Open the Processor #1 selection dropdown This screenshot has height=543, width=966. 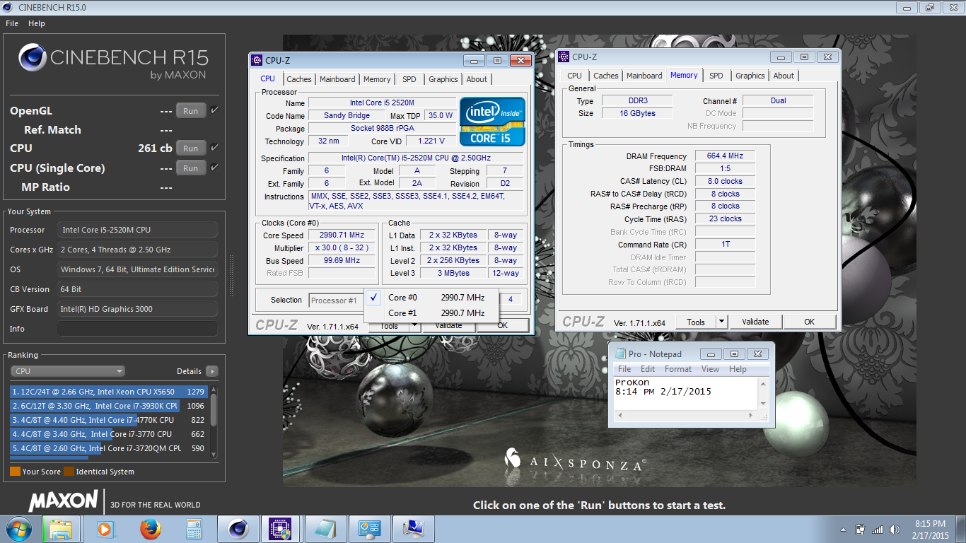click(x=337, y=300)
